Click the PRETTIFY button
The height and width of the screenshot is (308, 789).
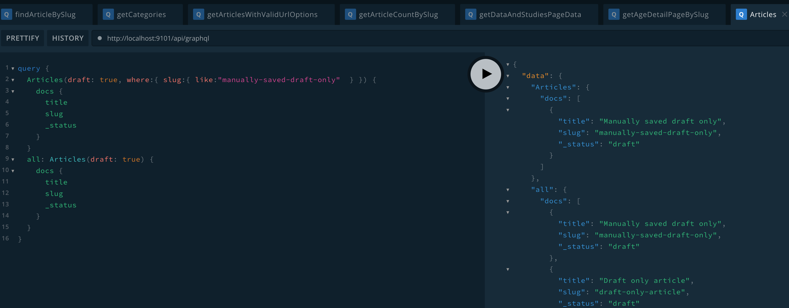tap(23, 38)
